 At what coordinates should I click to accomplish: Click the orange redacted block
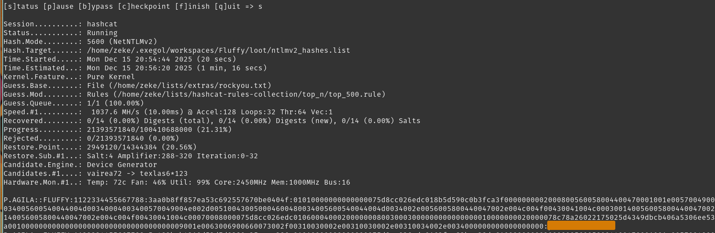point(581,226)
